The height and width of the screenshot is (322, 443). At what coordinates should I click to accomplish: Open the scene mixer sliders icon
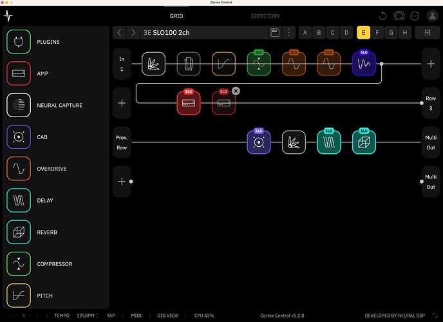[x=427, y=32]
